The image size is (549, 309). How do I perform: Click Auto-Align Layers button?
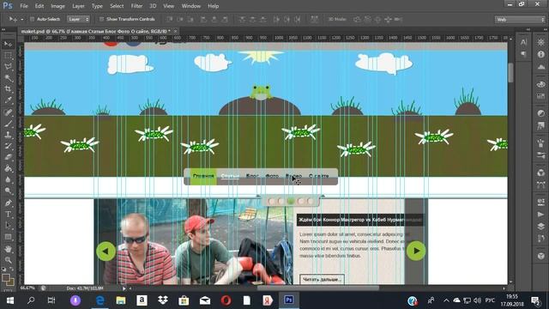[315, 19]
